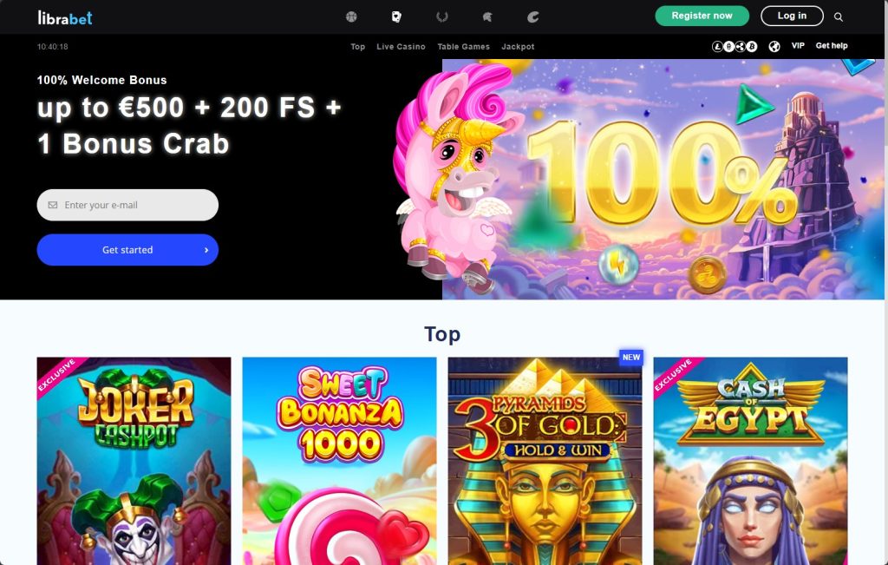Go to the Top games tab
The height and width of the screenshot is (565, 888).
(357, 47)
